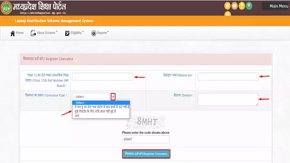
Task: Click the Details text area
Action: pyautogui.click(x=227, y=100)
